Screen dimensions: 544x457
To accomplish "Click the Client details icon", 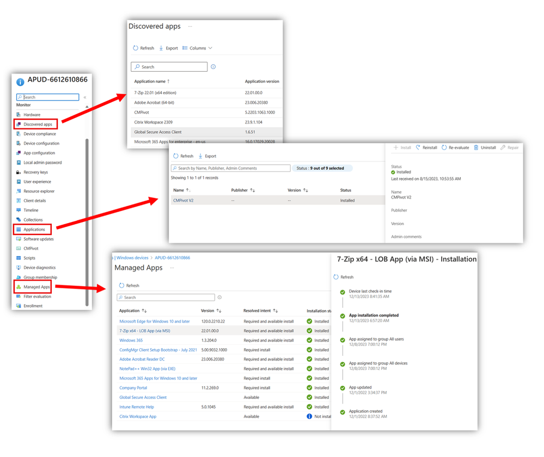I will pyautogui.click(x=19, y=200).
